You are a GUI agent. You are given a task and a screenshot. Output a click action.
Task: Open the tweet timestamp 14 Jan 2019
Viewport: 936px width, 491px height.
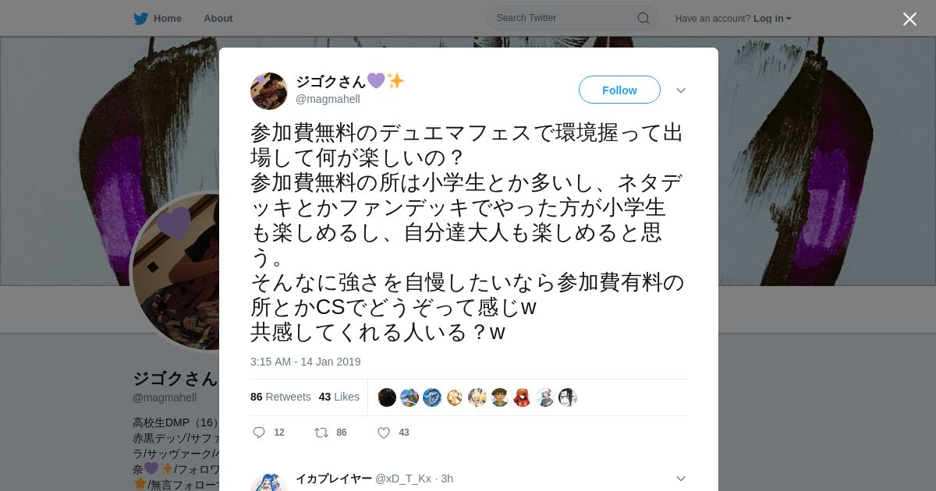(306, 362)
